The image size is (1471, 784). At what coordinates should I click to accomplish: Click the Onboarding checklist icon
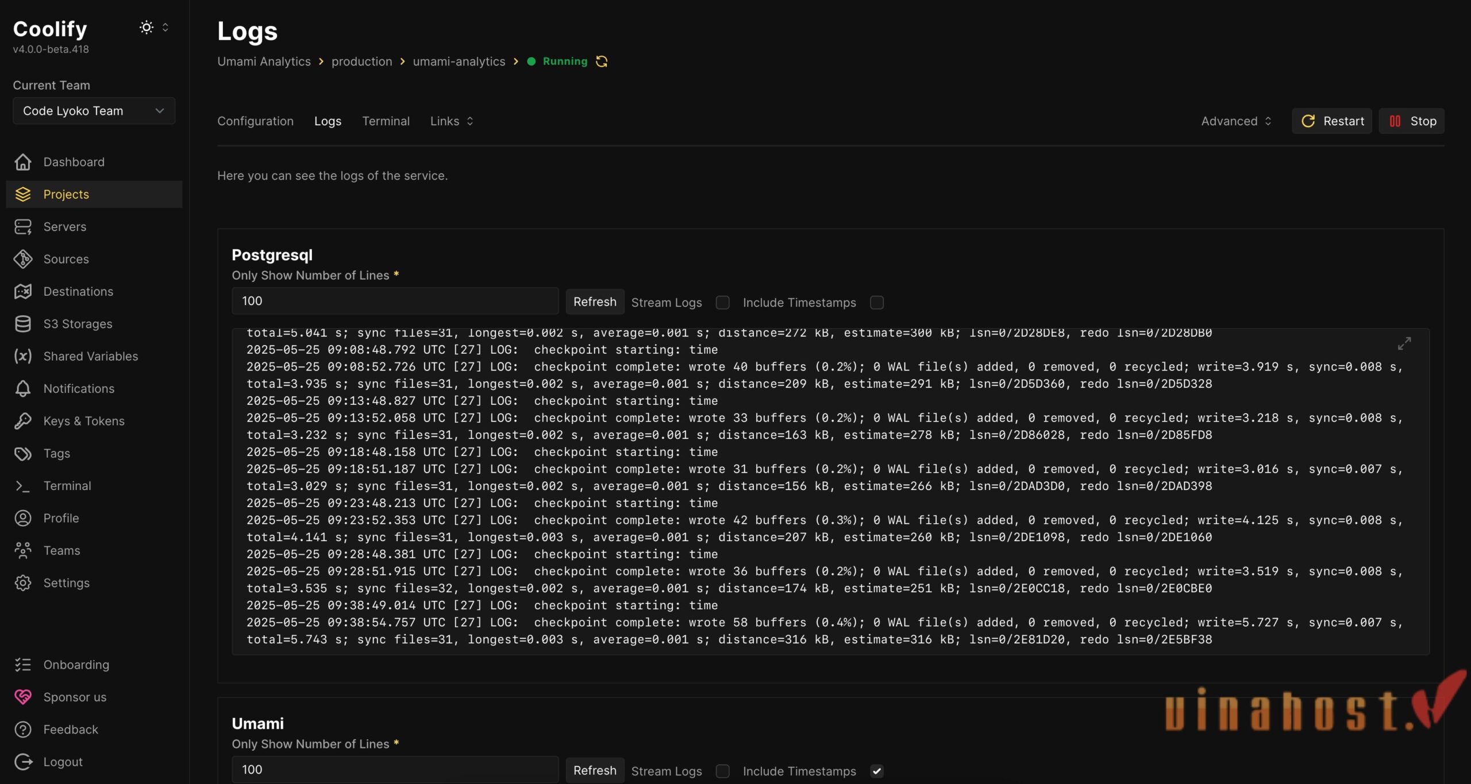[23, 665]
